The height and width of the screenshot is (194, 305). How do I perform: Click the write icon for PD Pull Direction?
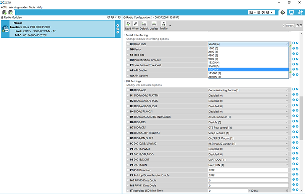coord(297,169)
